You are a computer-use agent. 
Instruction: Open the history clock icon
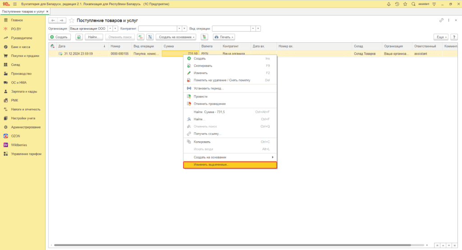pyautogui.click(x=397, y=4)
